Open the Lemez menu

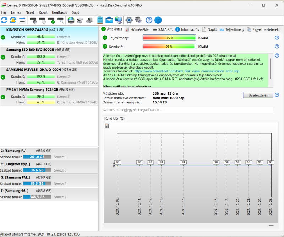pos(16,12)
